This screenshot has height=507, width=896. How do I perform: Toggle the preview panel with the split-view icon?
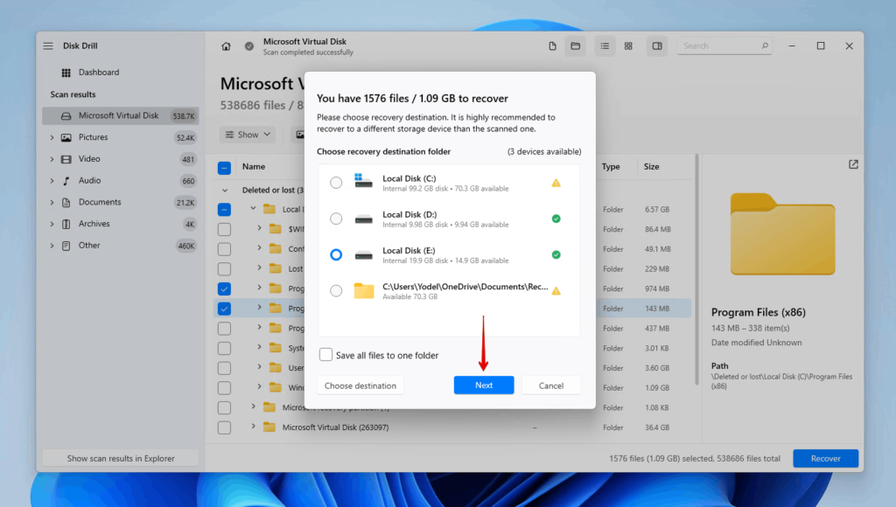[656, 45]
